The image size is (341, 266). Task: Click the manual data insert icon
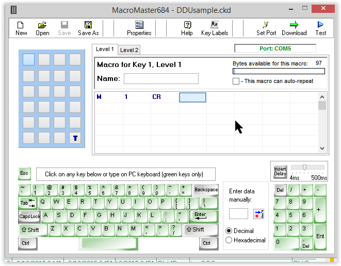point(258,214)
